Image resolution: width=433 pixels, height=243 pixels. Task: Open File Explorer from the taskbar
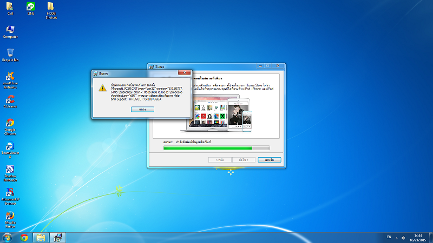click(41, 238)
